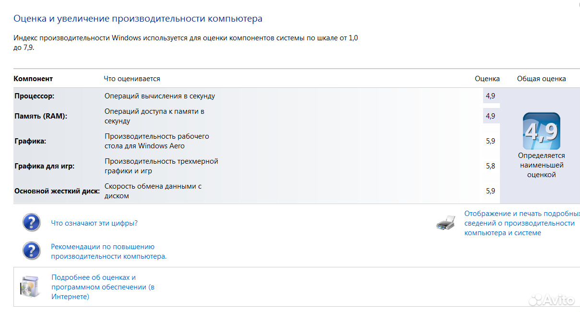
Task: Open "Рекомендации по повышению производительности компьютера" link
Action: 108,252
